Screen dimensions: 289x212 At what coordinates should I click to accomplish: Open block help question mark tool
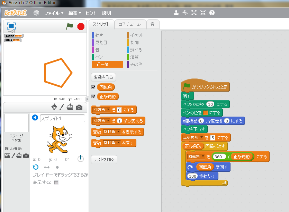tap(212, 13)
